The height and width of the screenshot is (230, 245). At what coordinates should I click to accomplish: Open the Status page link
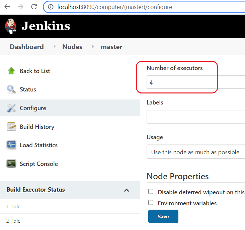click(28, 89)
